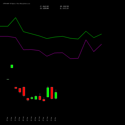Click the '01 Sep' date label
Screen dimensions: 125x125
pos(55,119)
